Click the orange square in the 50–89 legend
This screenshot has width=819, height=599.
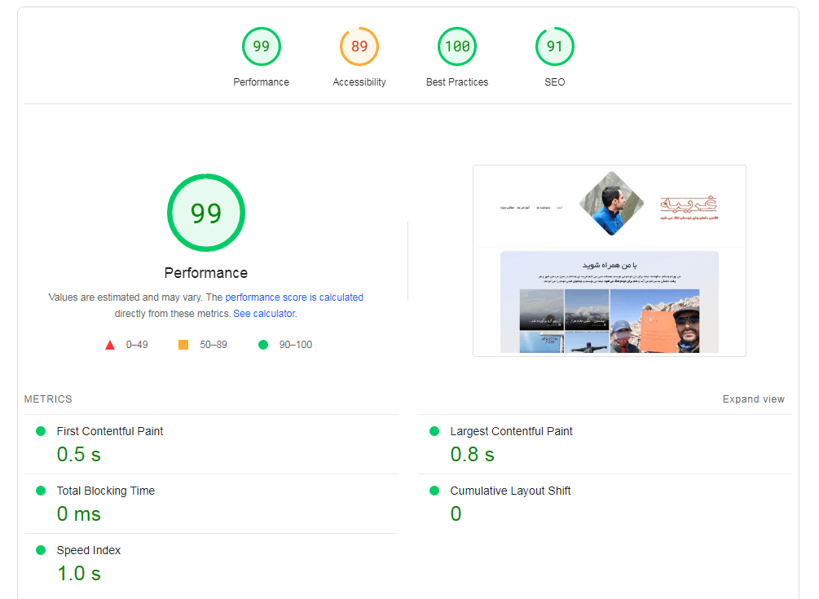point(183,344)
